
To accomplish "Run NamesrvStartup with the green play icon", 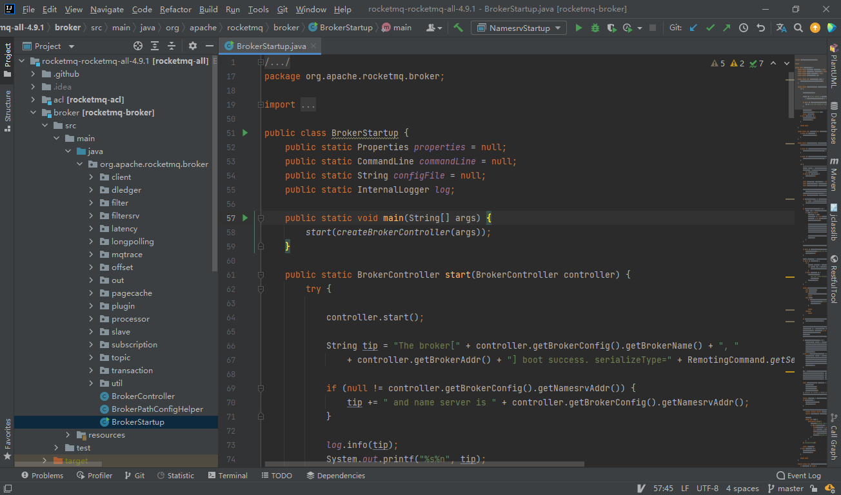I will (579, 28).
